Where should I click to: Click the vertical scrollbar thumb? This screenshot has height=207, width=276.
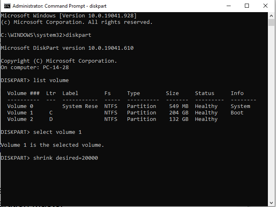(x=272, y=23)
